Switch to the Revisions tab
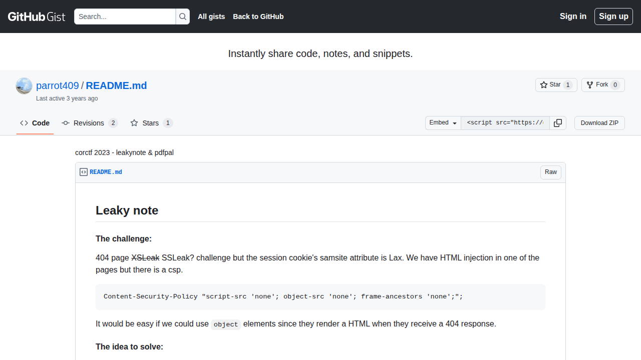Viewport: 641px width, 360px height. (x=90, y=123)
